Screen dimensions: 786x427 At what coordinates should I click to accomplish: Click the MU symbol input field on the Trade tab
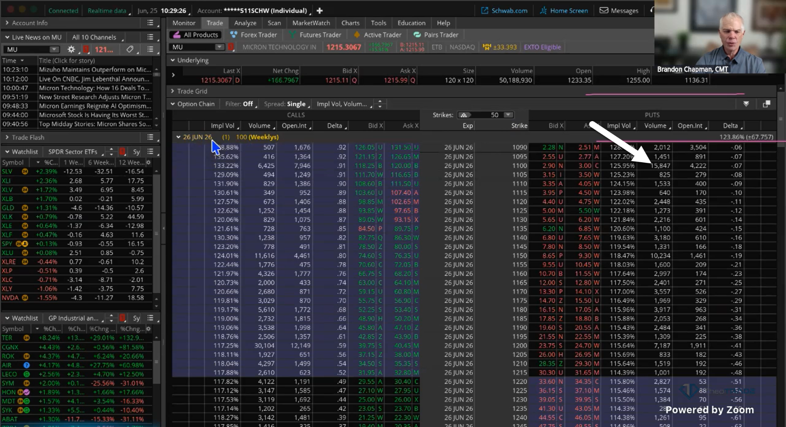click(193, 47)
